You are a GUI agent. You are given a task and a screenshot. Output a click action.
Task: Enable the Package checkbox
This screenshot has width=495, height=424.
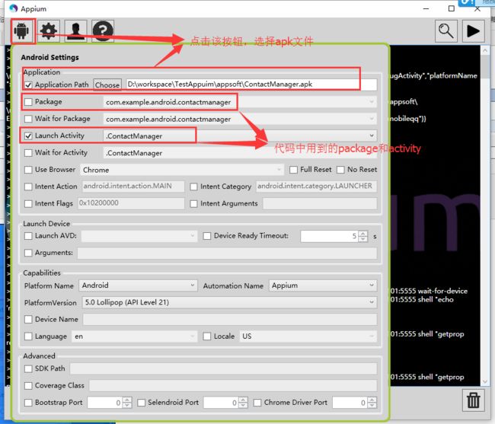(28, 102)
